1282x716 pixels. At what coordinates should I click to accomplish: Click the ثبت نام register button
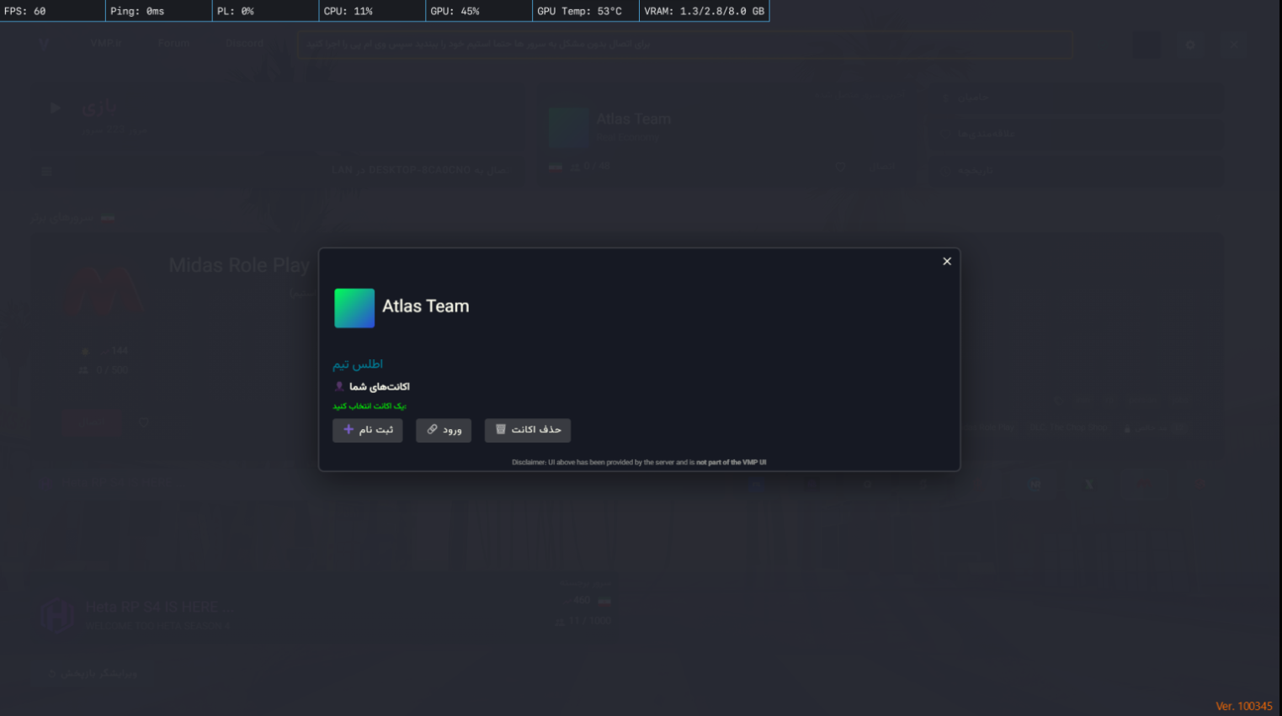tap(367, 430)
